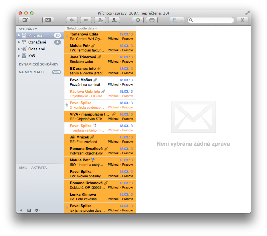Click the add sender to contacts icon

coord(100,20)
